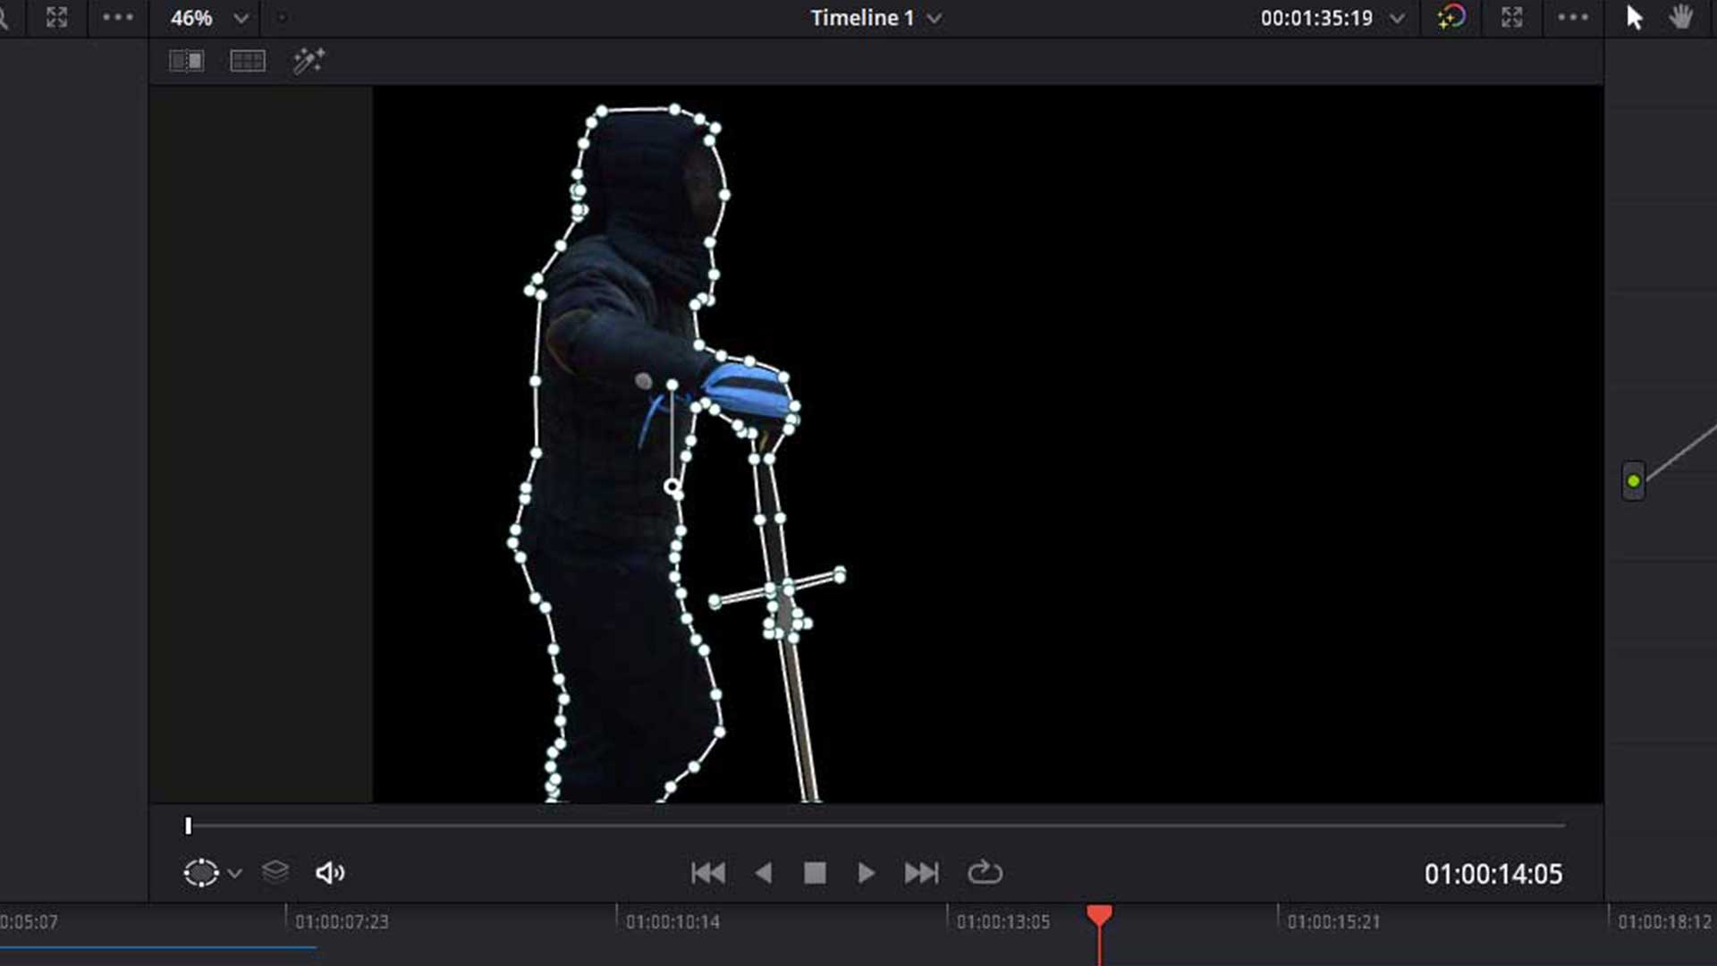Image resolution: width=1717 pixels, height=966 pixels.
Task: Toggle the mask overlay display icon
Action: [x=200, y=872]
